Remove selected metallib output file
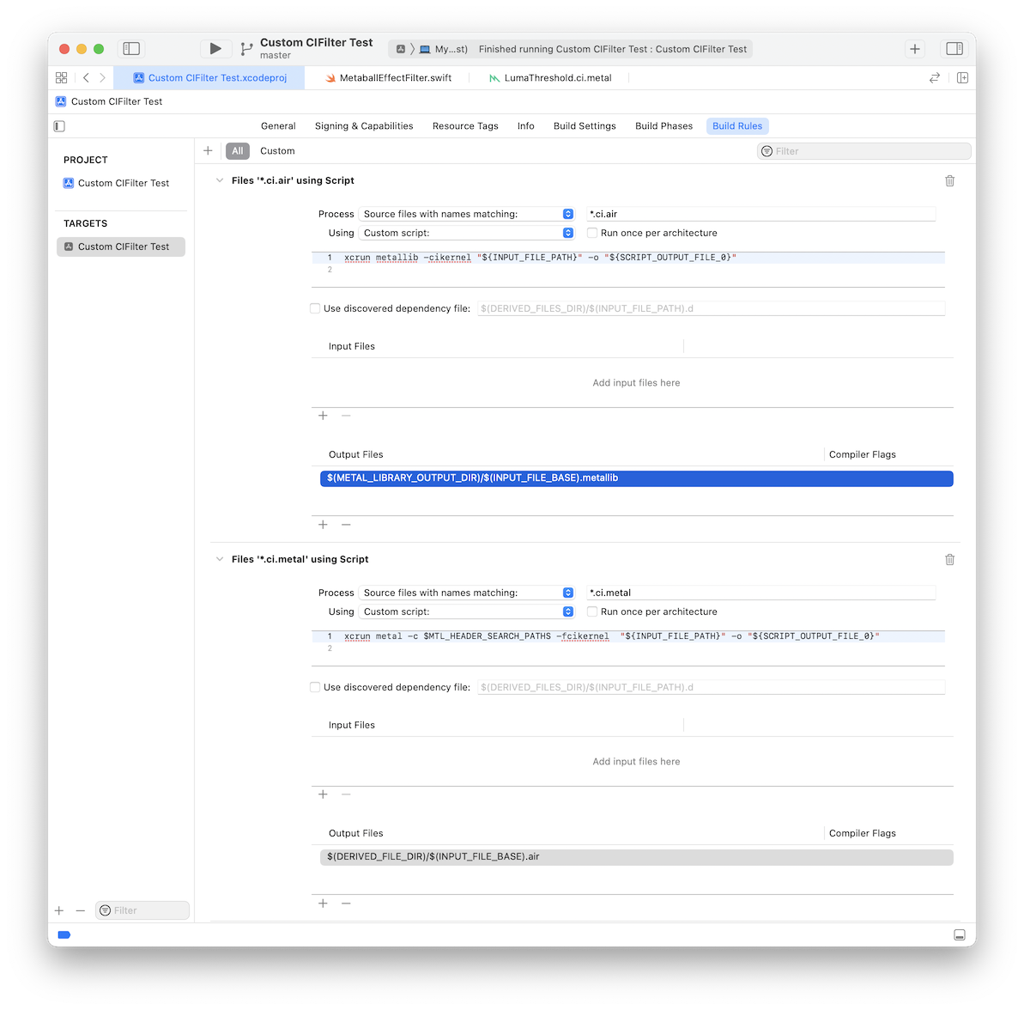Image resolution: width=1024 pixels, height=1010 pixels. pos(346,525)
